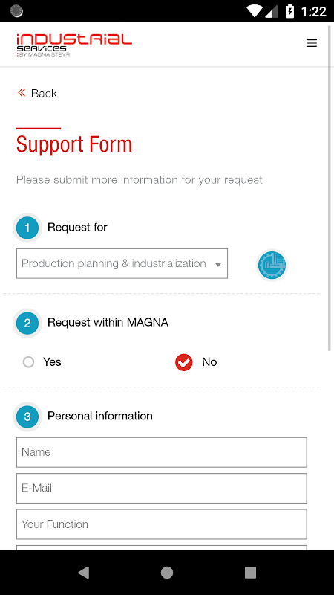Select the No radio option
Viewport: 334px width, 595px height.
click(183, 362)
